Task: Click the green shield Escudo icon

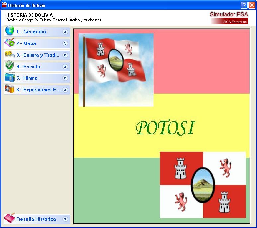Action: 9,66
